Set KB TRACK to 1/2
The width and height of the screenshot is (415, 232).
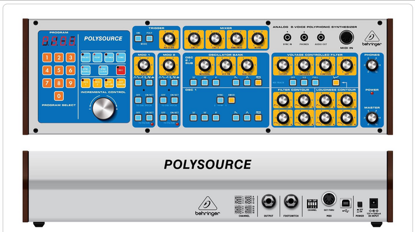(x=304, y=82)
